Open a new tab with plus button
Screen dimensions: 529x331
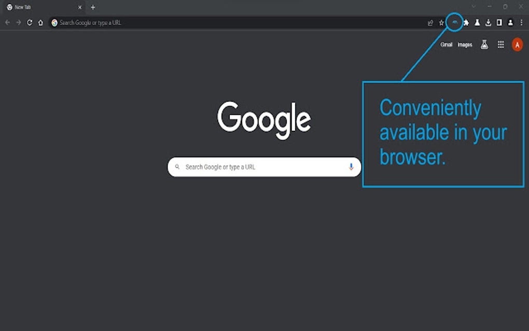click(93, 7)
